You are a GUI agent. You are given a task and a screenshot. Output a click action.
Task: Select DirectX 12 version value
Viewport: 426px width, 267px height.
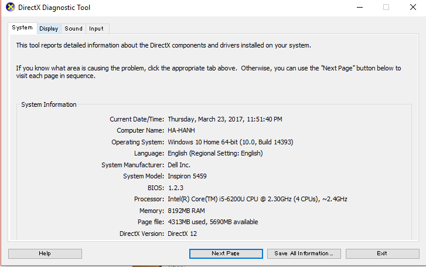coord(182,234)
